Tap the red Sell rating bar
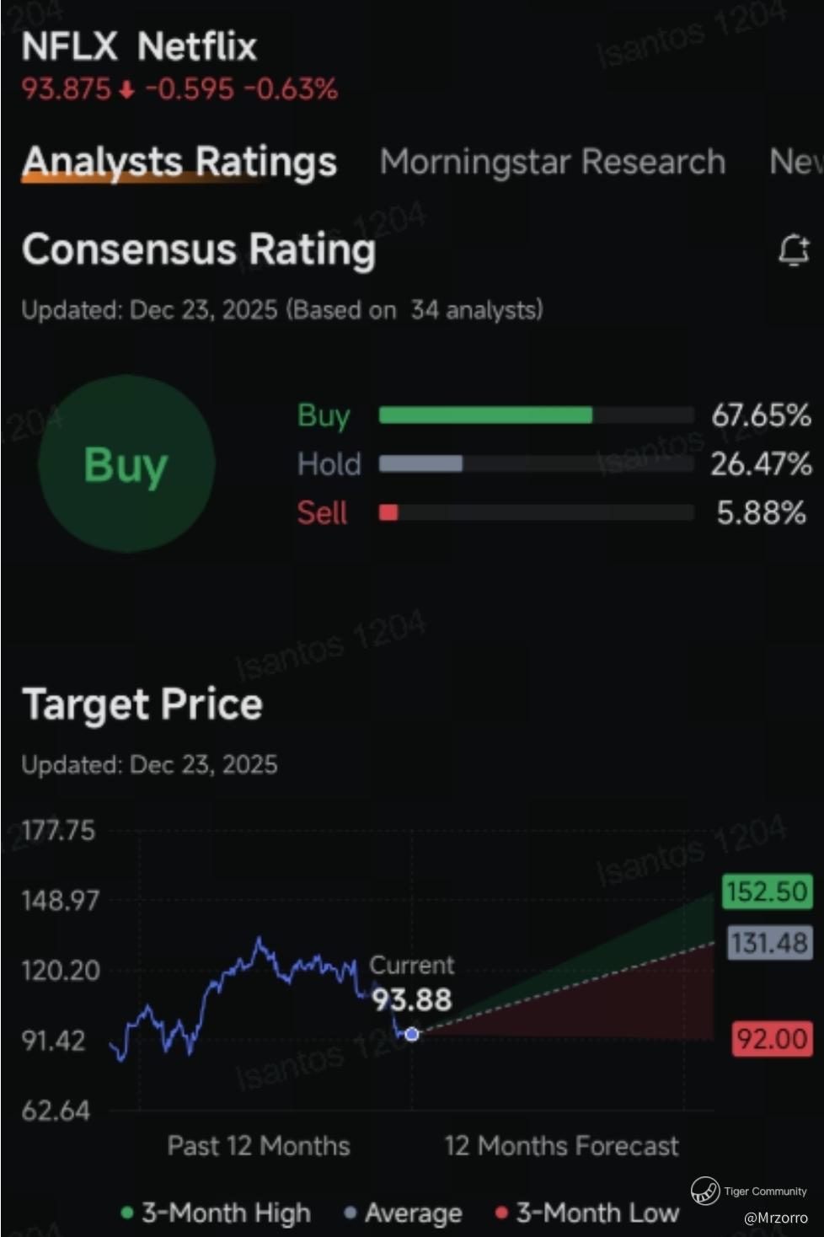824x1237 pixels. (x=388, y=512)
